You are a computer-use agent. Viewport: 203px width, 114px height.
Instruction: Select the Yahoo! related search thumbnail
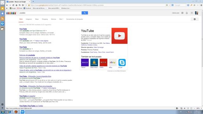pyautogui.click(x=85, y=62)
